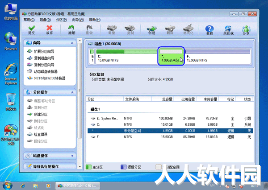This screenshot has height=190, width=268.
Task: Open the Network desktop icon
Action: (x=11, y=41)
